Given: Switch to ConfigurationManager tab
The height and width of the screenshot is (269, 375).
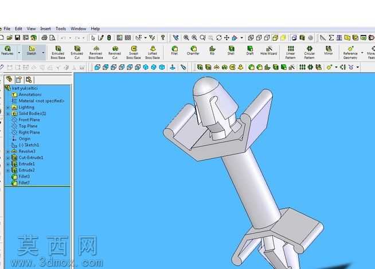Looking at the screenshot, I should click(x=29, y=79).
